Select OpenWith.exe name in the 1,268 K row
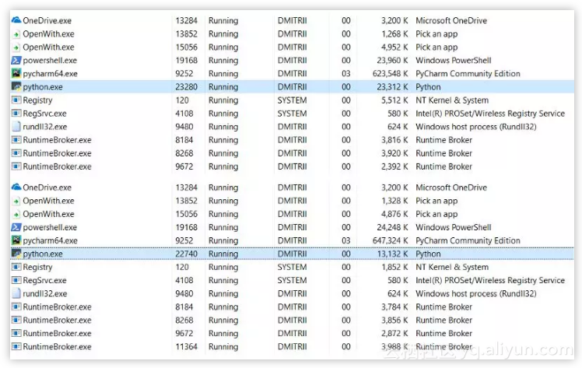This screenshot has width=582, height=368. pos(48,34)
